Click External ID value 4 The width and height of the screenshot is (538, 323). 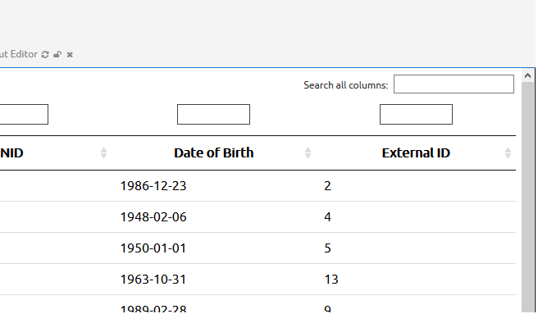pyautogui.click(x=328, y=217)
